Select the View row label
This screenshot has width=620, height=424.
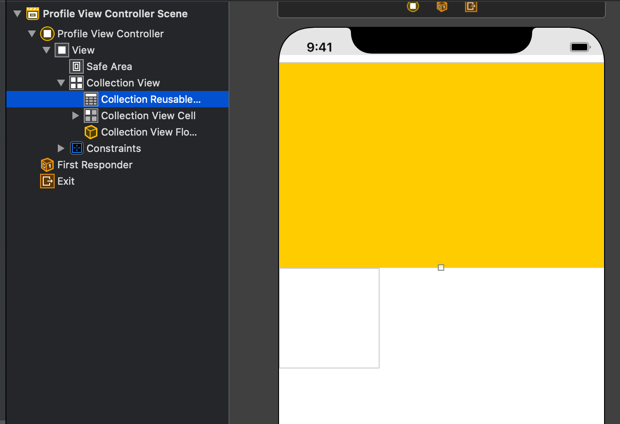[83, 50]
